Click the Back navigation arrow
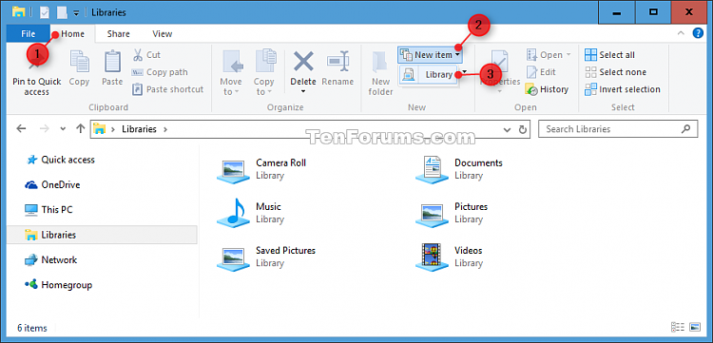This screenshot has height=343, width=713. click(21, 129)
